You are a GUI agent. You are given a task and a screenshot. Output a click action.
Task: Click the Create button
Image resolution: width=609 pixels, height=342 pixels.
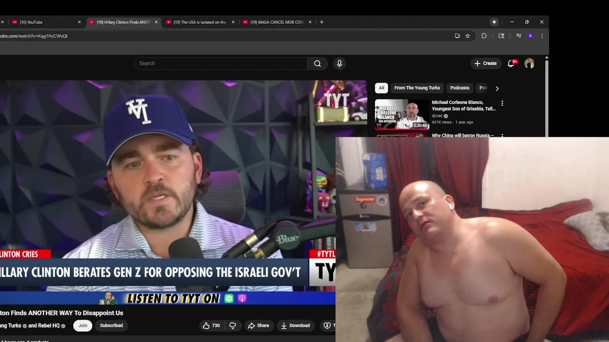coord(485,63)
